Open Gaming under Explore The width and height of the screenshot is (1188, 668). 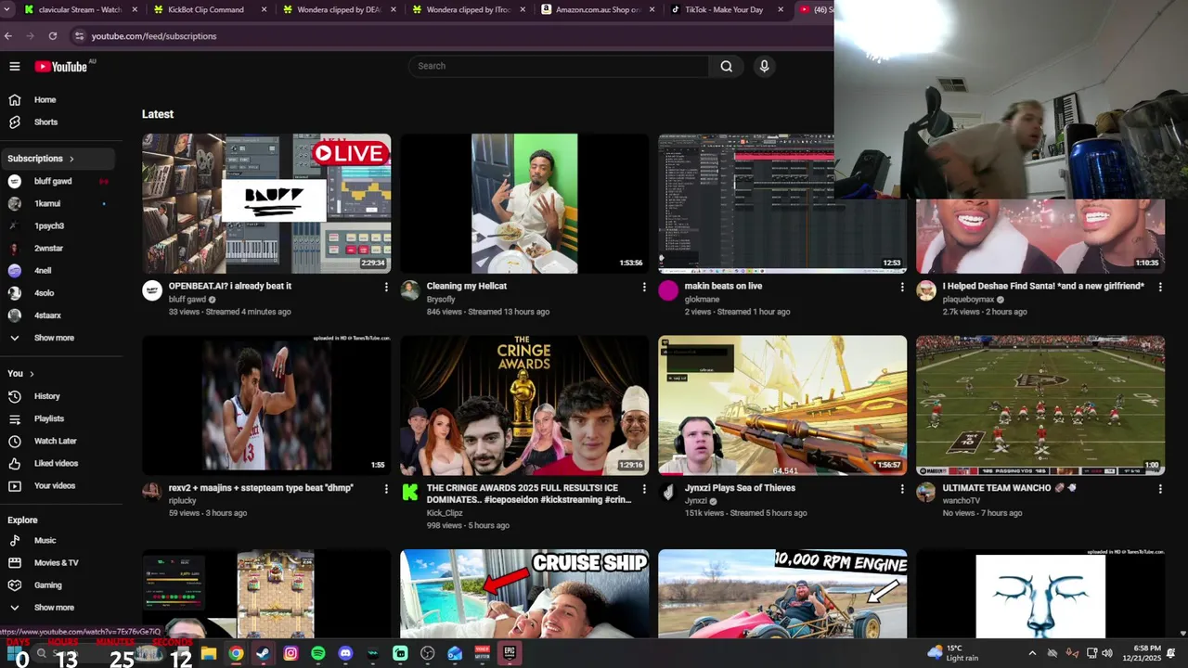[58, 584]
